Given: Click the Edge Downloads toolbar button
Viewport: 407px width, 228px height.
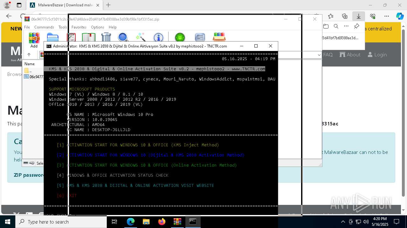Looking at the screenshot, I should pos(358,16).
